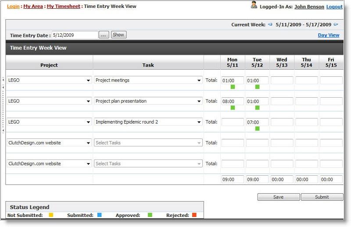Save the timesheet
The height and width of the screenshot is (227, 351).
[x=279, y=197]
